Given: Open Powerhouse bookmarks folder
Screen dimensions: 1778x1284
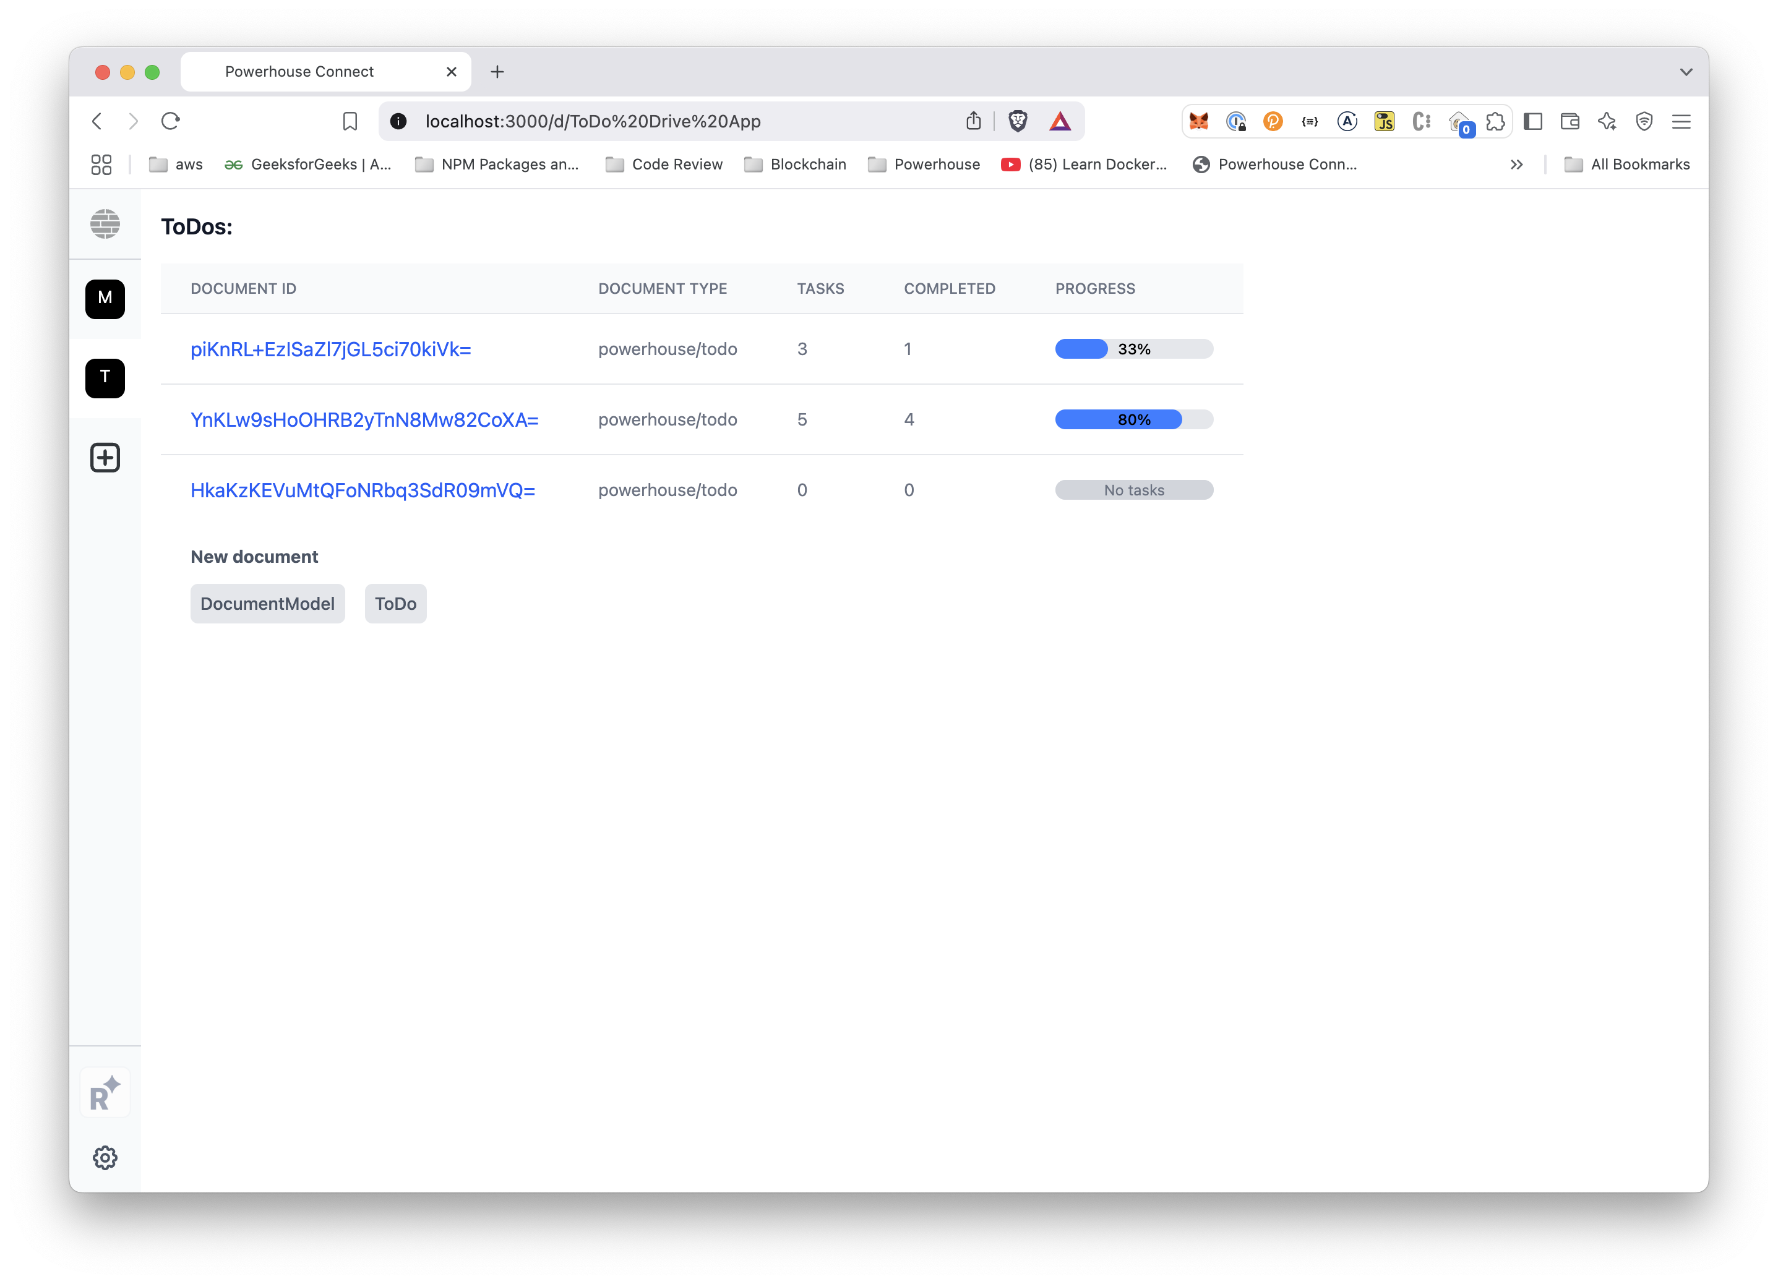Looking at the screenshot, I should tap(924, 165).
